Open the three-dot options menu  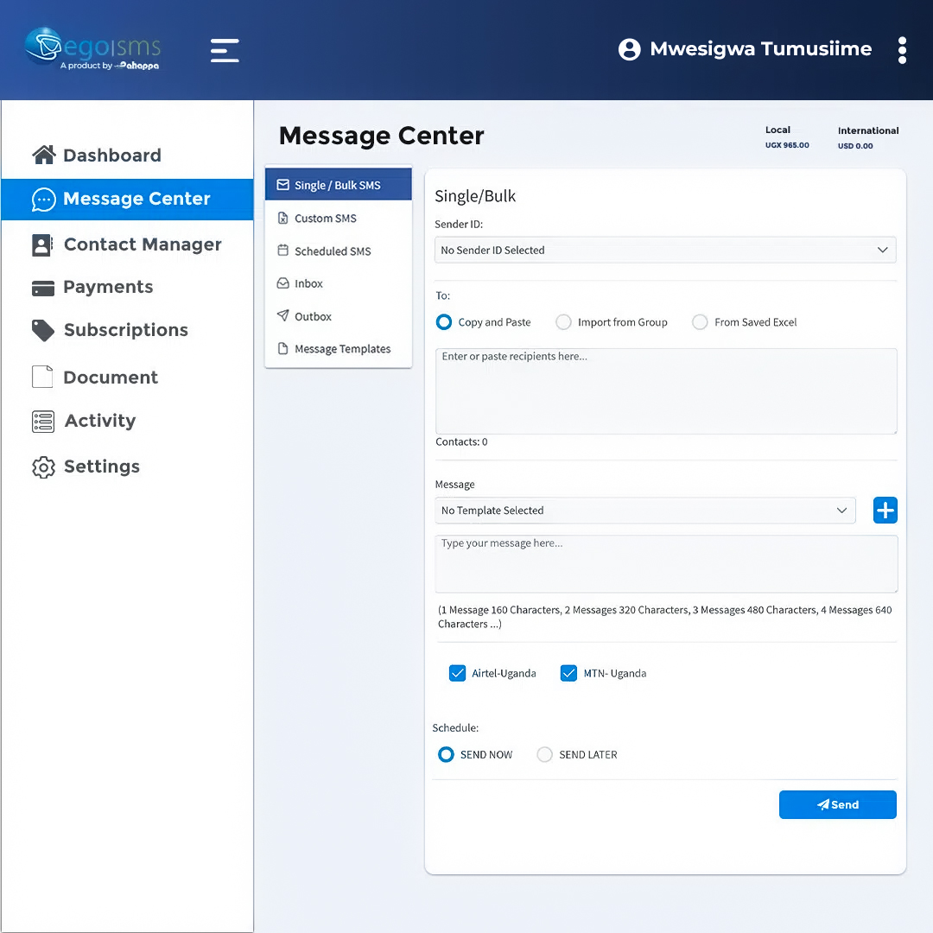pyautogui.click(x=902, y=50)
